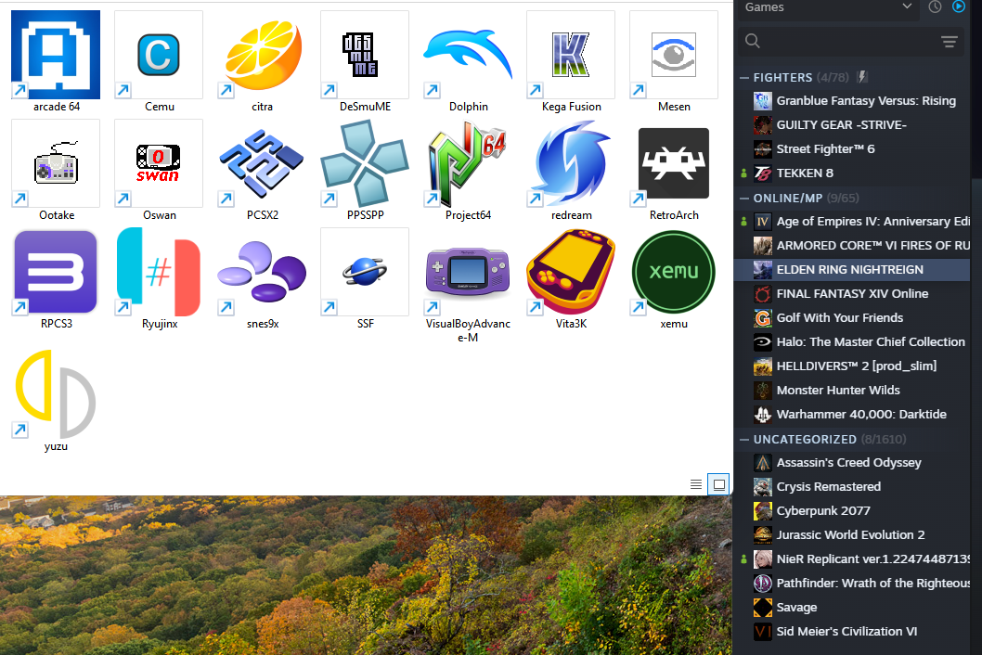Open the Vita3K handheld icon

click(x=571, y=272)
